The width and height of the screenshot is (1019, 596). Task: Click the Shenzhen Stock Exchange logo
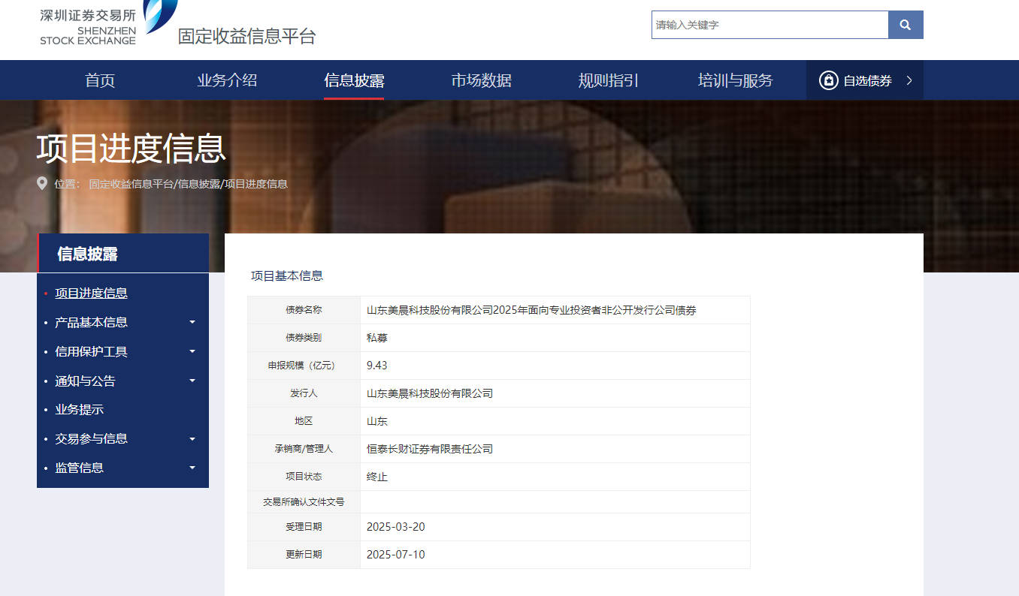pos(109,23)
